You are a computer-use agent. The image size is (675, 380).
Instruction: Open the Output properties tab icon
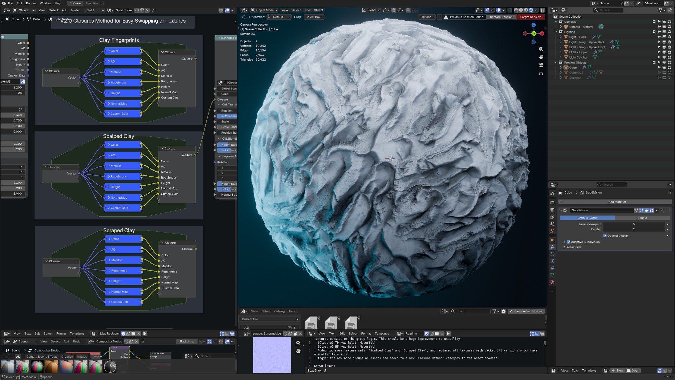pos(552,210)
